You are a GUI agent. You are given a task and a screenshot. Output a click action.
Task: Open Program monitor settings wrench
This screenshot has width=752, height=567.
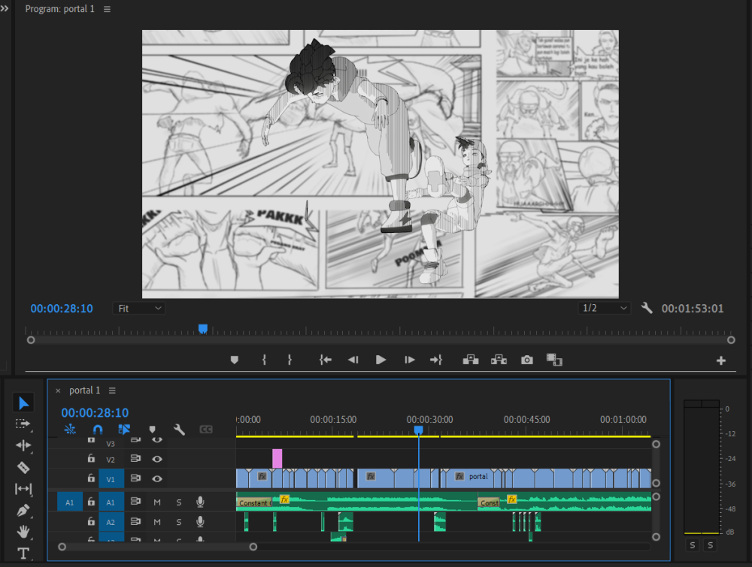coord(647,308)
